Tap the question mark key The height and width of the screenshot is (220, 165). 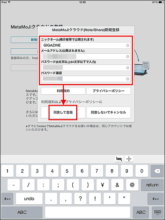(80, 199)
